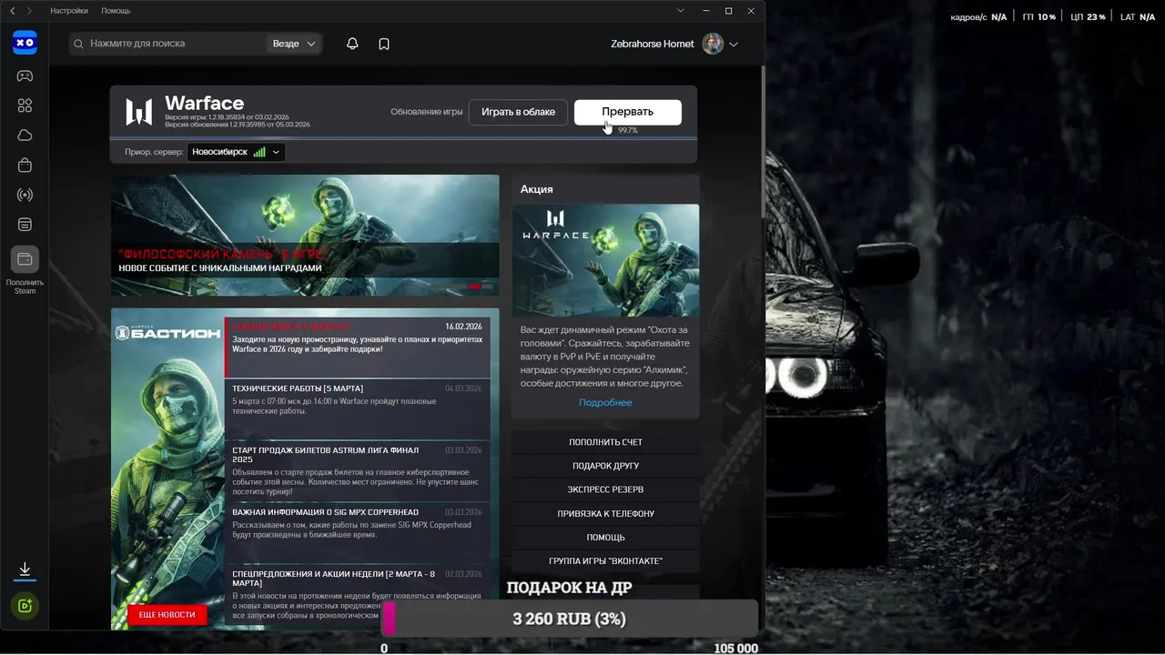
Task: Open the bookmarks icon in top bar
Action: 384,44
